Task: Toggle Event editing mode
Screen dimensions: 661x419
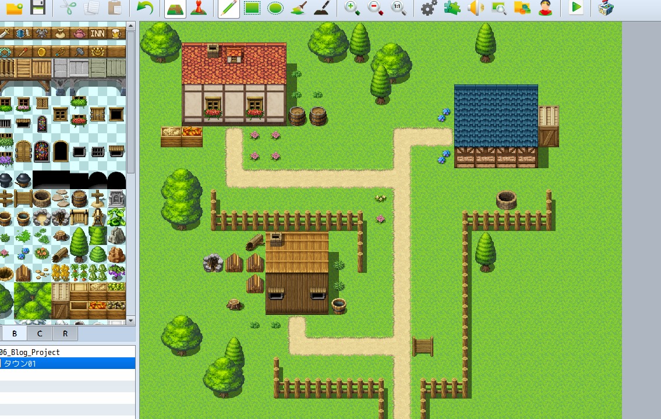Action: tap(200, 8)
